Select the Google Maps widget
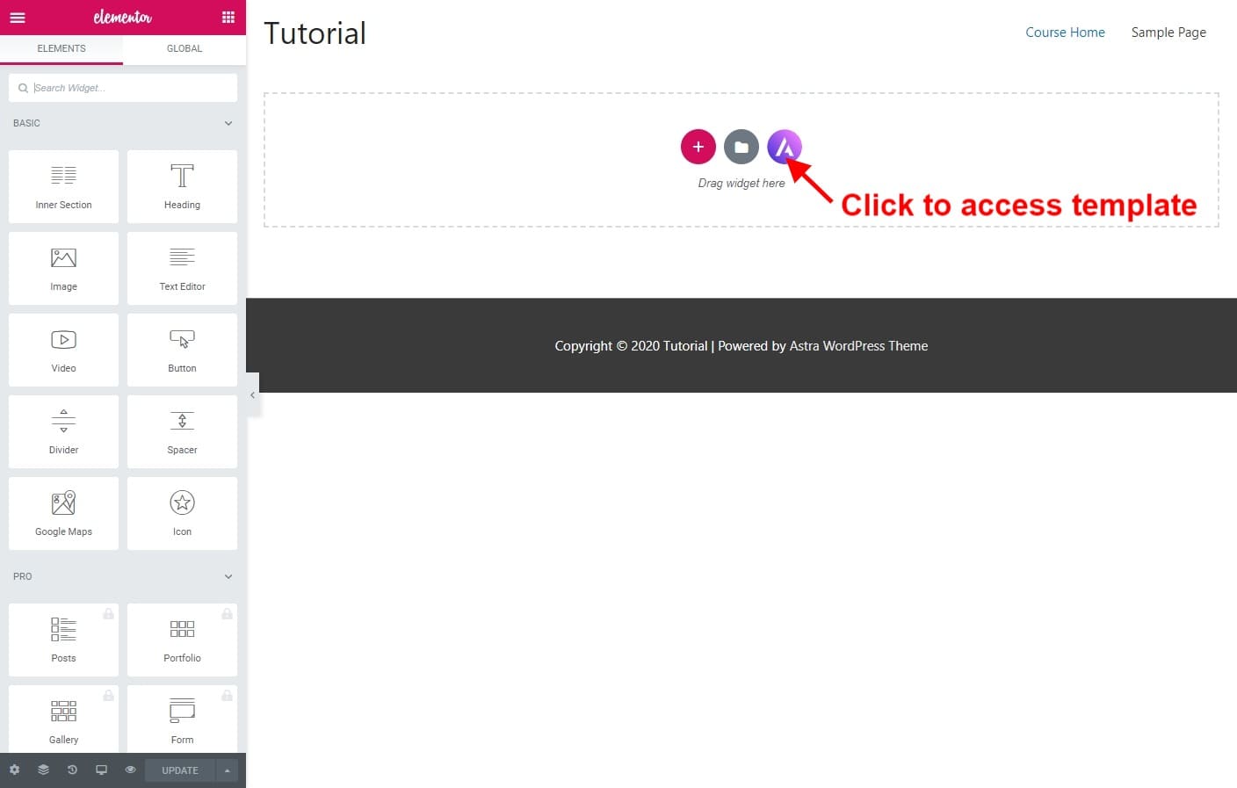 63,513
